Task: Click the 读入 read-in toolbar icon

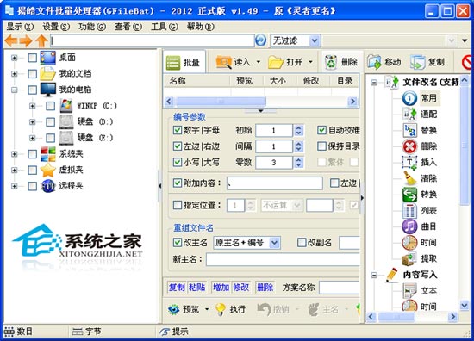Action: point(224,62)
